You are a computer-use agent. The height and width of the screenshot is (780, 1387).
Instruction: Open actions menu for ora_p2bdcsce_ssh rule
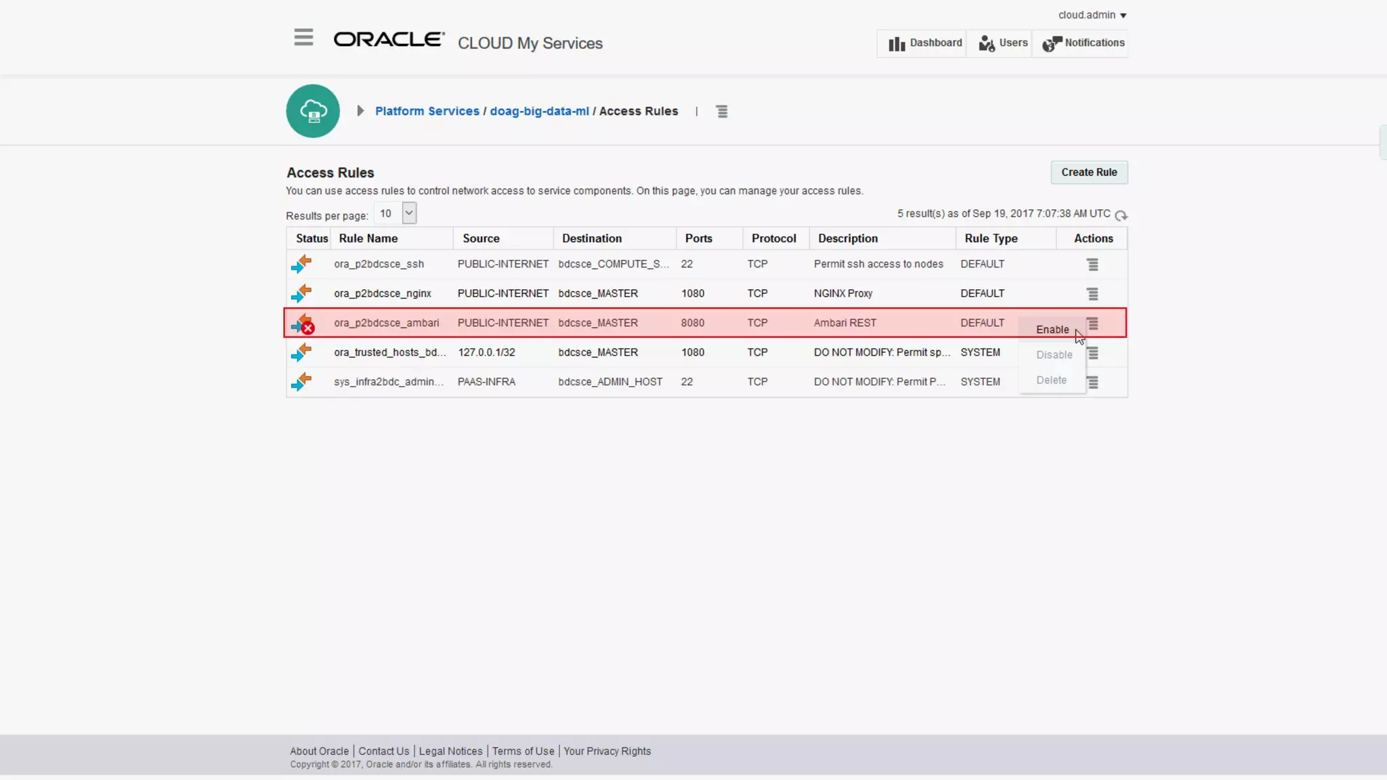point(1092,265)
